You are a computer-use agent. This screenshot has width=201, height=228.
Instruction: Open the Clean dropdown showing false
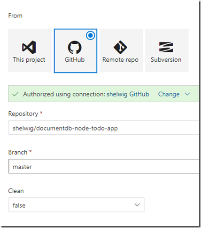click(x=77, y=205)
